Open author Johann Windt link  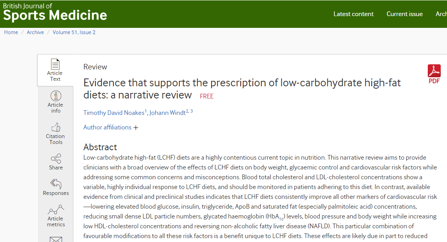pyautogui.click(x=168, y=113)
